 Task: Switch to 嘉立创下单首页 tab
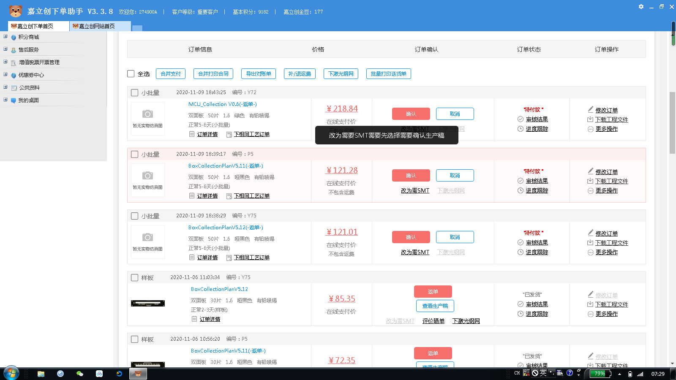(38, 26)
